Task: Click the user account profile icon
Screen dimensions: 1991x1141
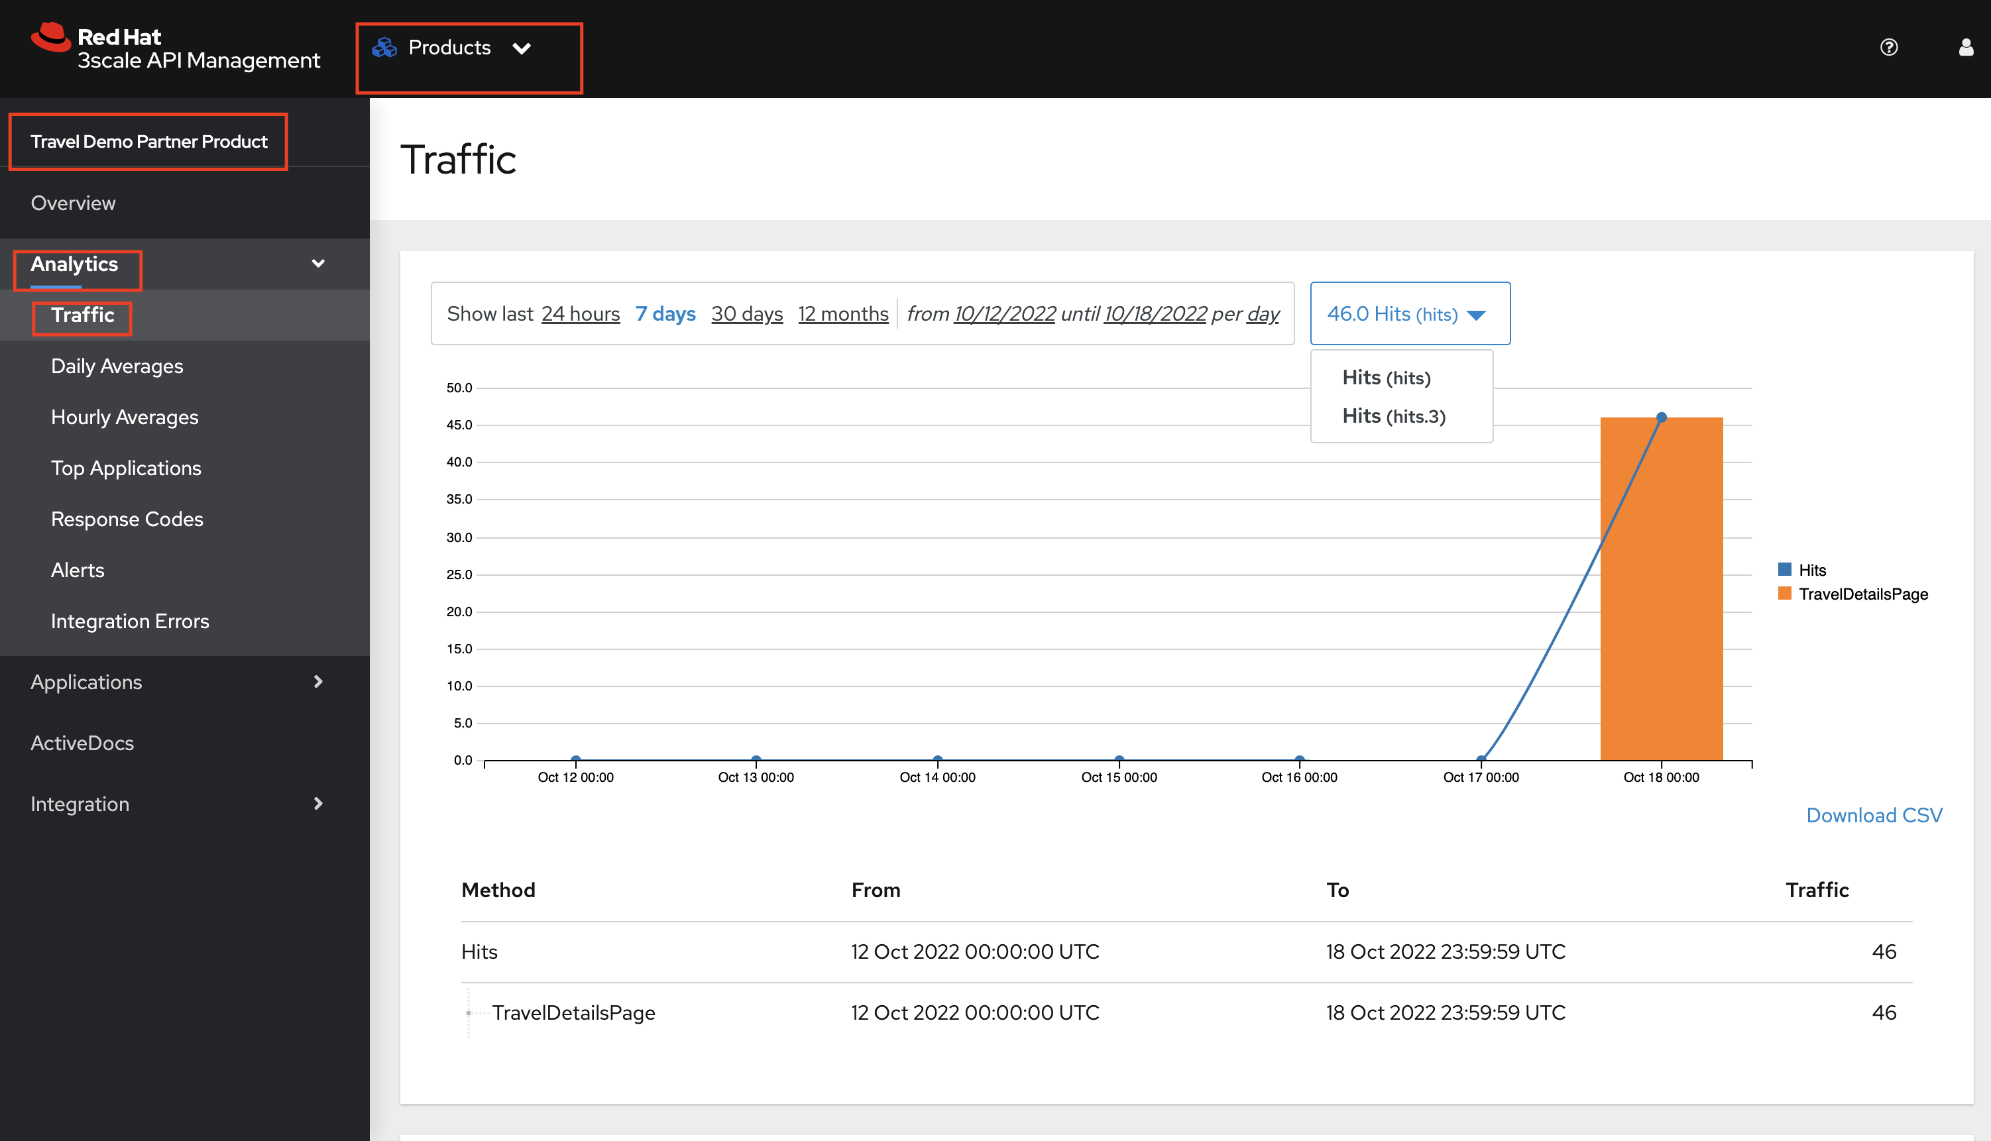Action: pos(1966,48)
